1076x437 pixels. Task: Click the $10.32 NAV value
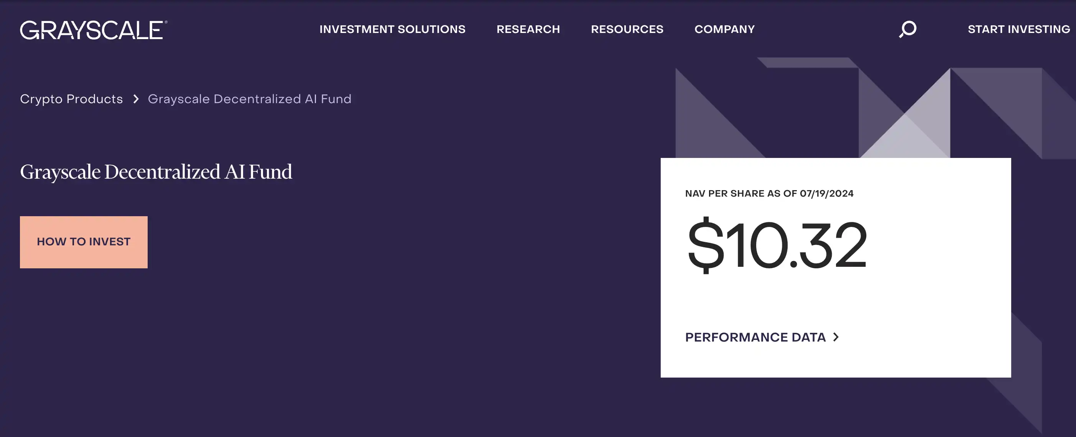pos(777,245)
